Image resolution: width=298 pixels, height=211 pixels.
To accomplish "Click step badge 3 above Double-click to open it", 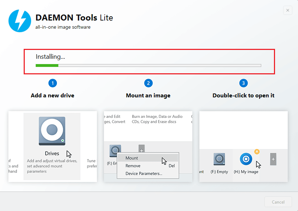I will coord(243,83).
